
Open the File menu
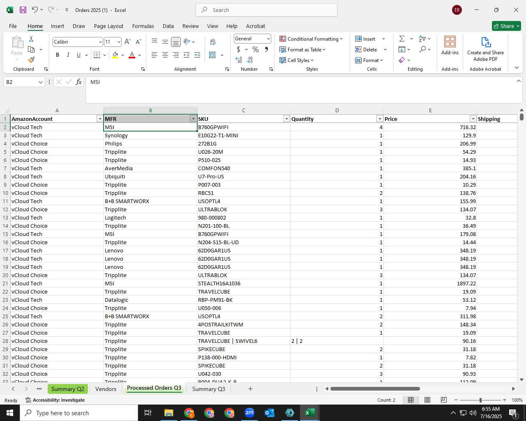point(13,26)
